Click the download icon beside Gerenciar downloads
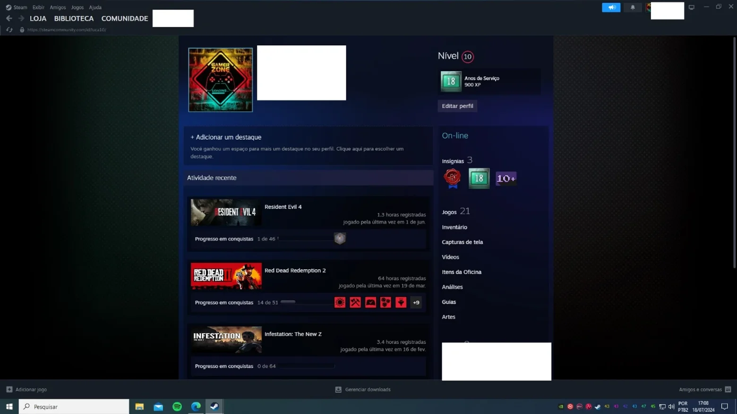737x414 pixels. coord(338,389)
